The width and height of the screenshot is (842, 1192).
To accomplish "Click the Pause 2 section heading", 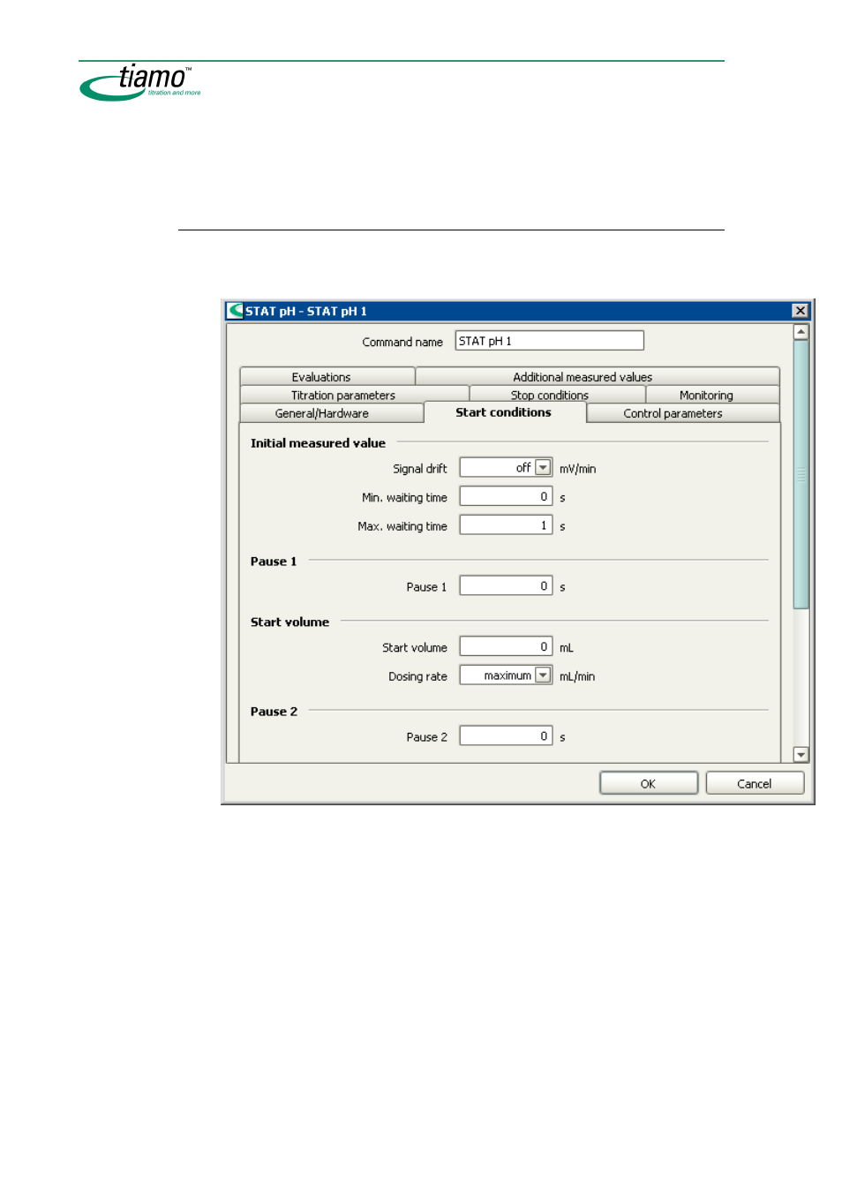I will tap(274, 712).
